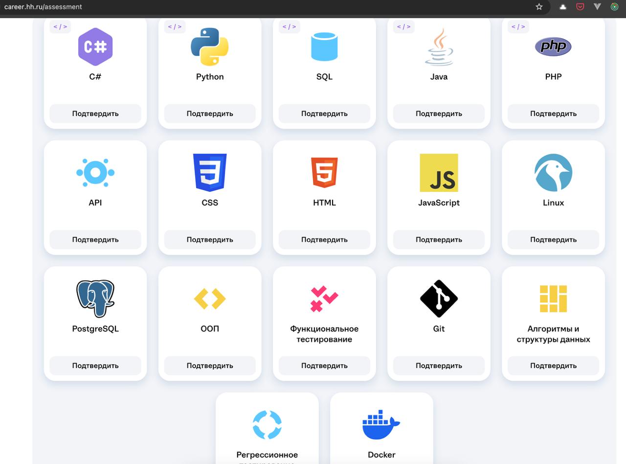This screenshot has height=464, width=626.
Task: Open the Pocket extension icon
Action: click(580, 7)
